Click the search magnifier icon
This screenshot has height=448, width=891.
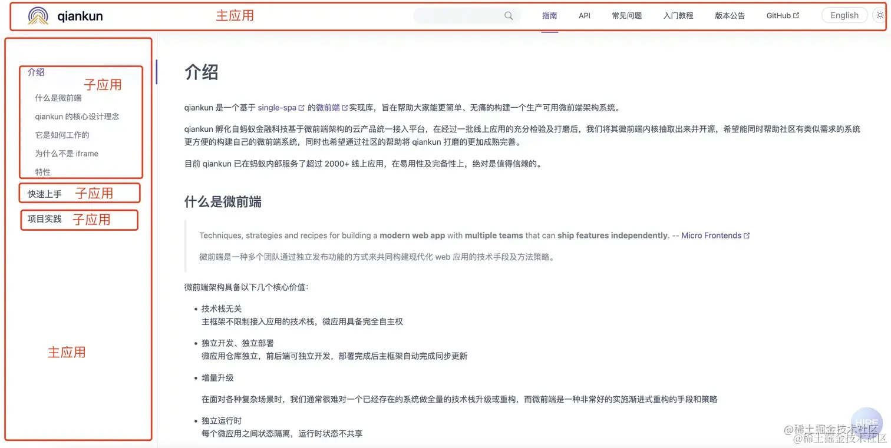tap(509, 16)
